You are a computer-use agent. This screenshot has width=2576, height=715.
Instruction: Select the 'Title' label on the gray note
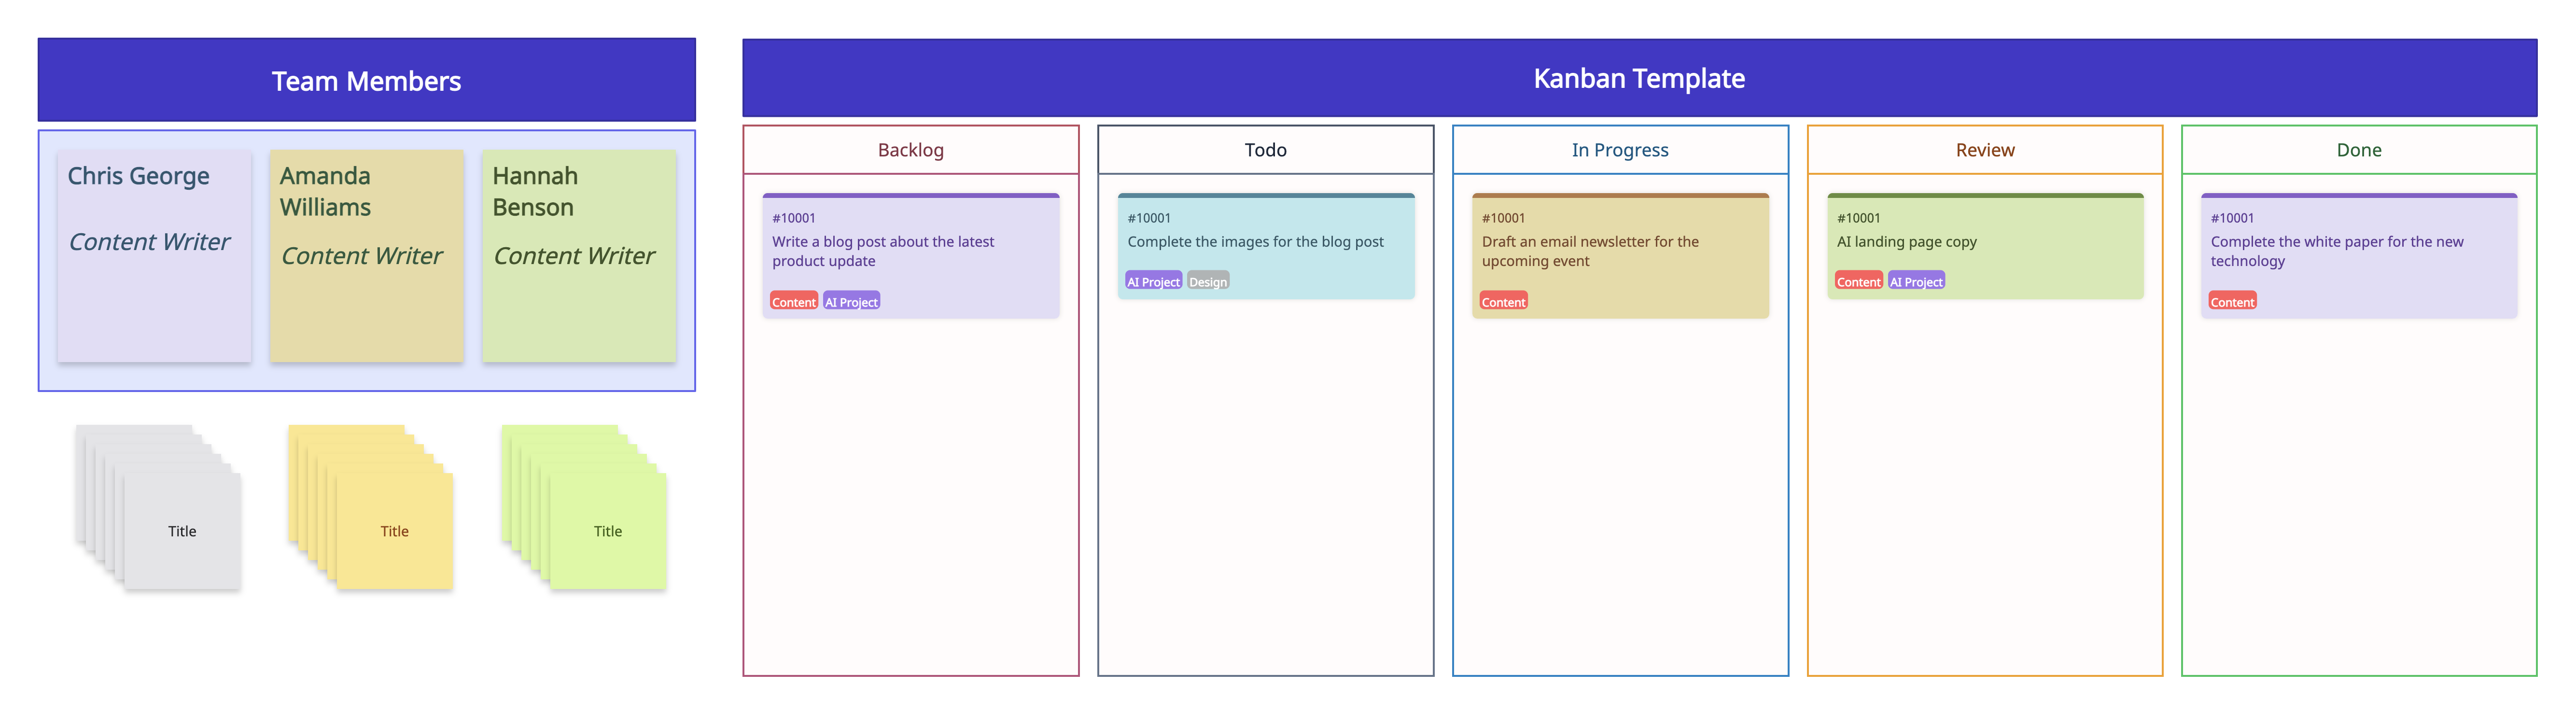tap(182, 531)
